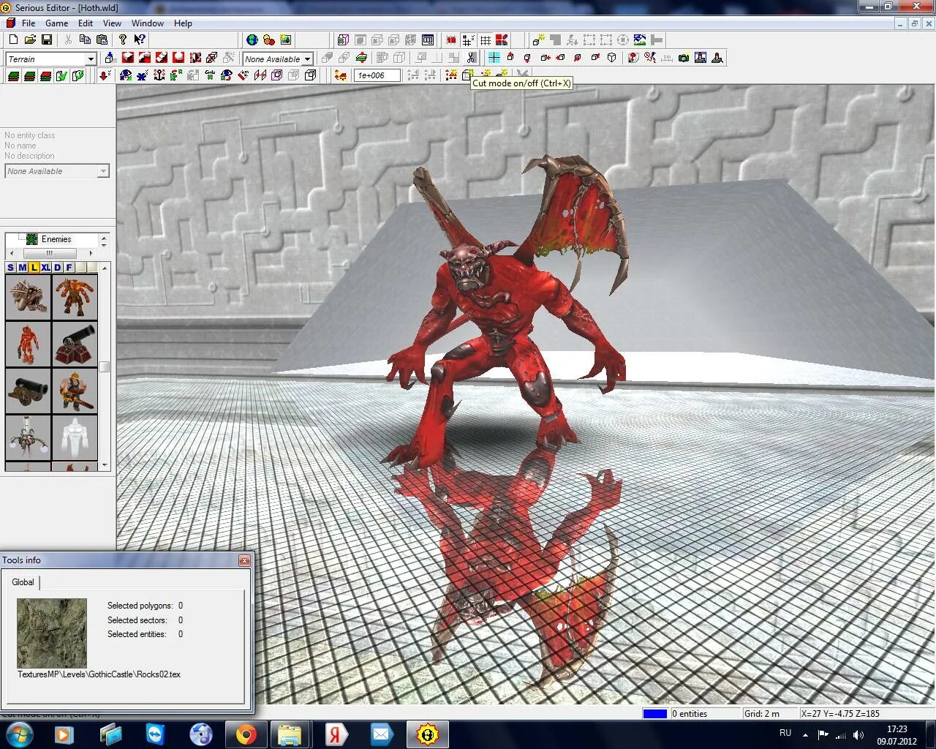The width and height of the screenshot is (936, 749).
Task: Open the Window menu
Action: pos(148,23)
